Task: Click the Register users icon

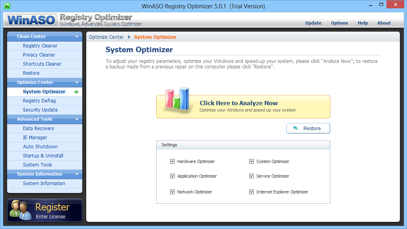Action: (20, 210)
